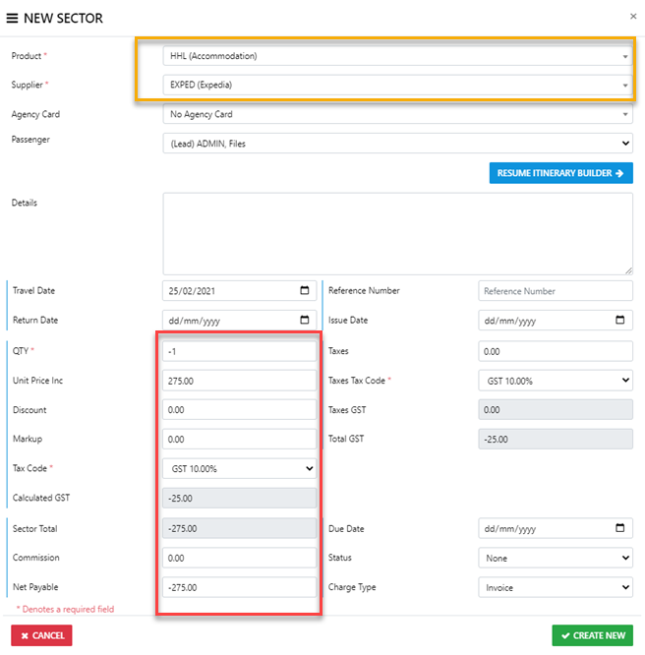Open calendar picker for Issue Date

tap(619, 321)
